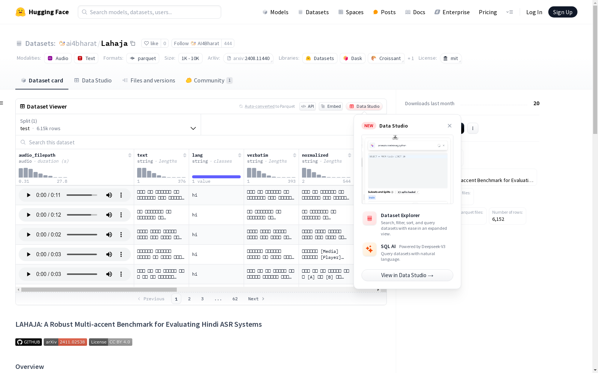Open the arxiv:2408.11440 tag
The width and height of the screenshot is (598, 373).
click(x=248, y=58)
